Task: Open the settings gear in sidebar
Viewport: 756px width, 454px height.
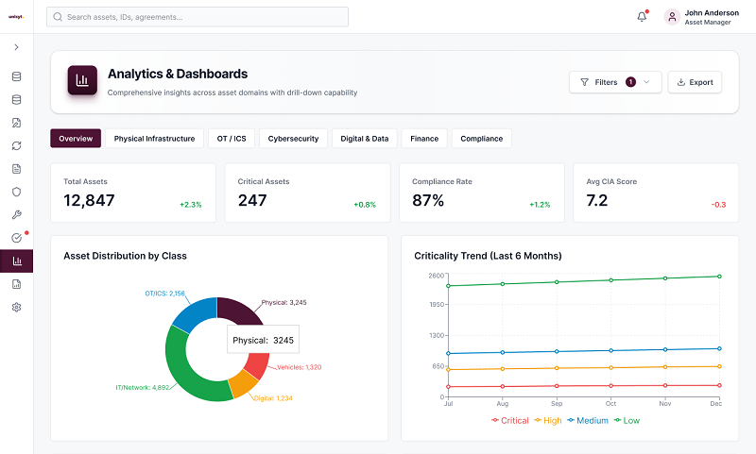Action: (16, 307)
